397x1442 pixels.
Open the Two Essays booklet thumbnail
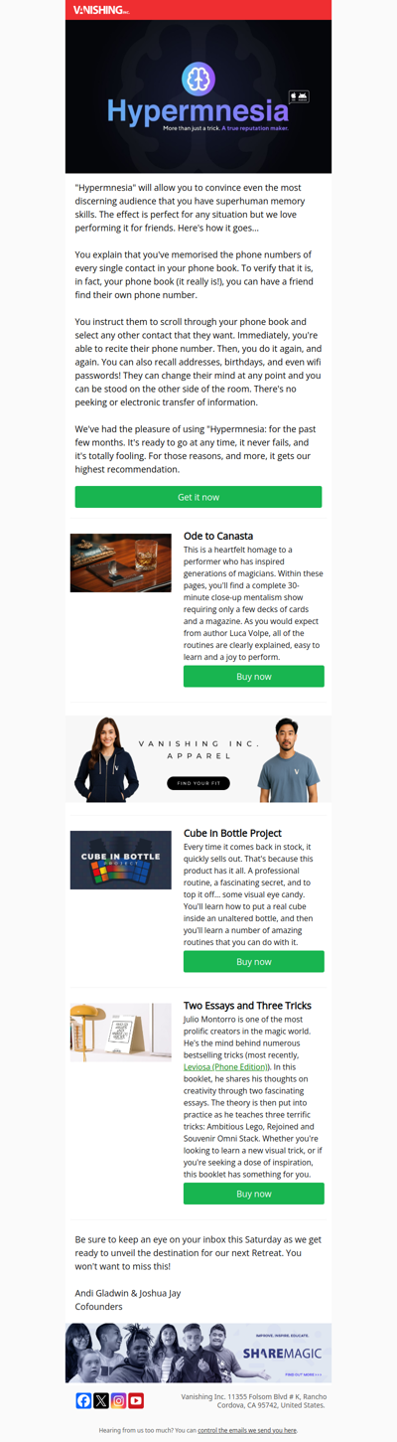[x=121, y=1033]
